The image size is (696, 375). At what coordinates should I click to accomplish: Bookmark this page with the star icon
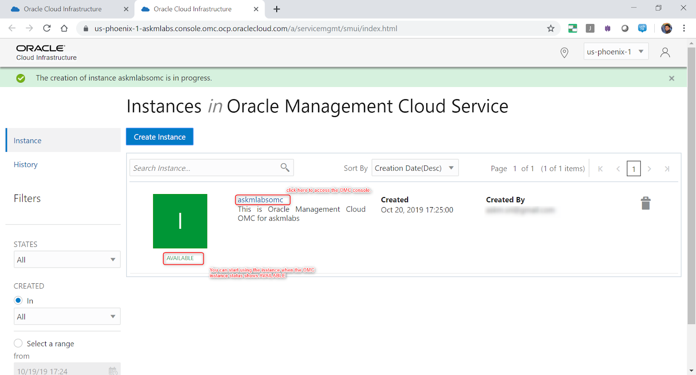pyautogui.click(x=551, y=28)
